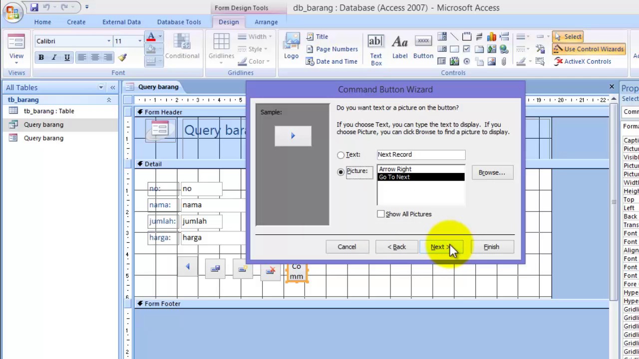Toggle Underline formatting
The image size is (639, 359).
tap(67, 57)
